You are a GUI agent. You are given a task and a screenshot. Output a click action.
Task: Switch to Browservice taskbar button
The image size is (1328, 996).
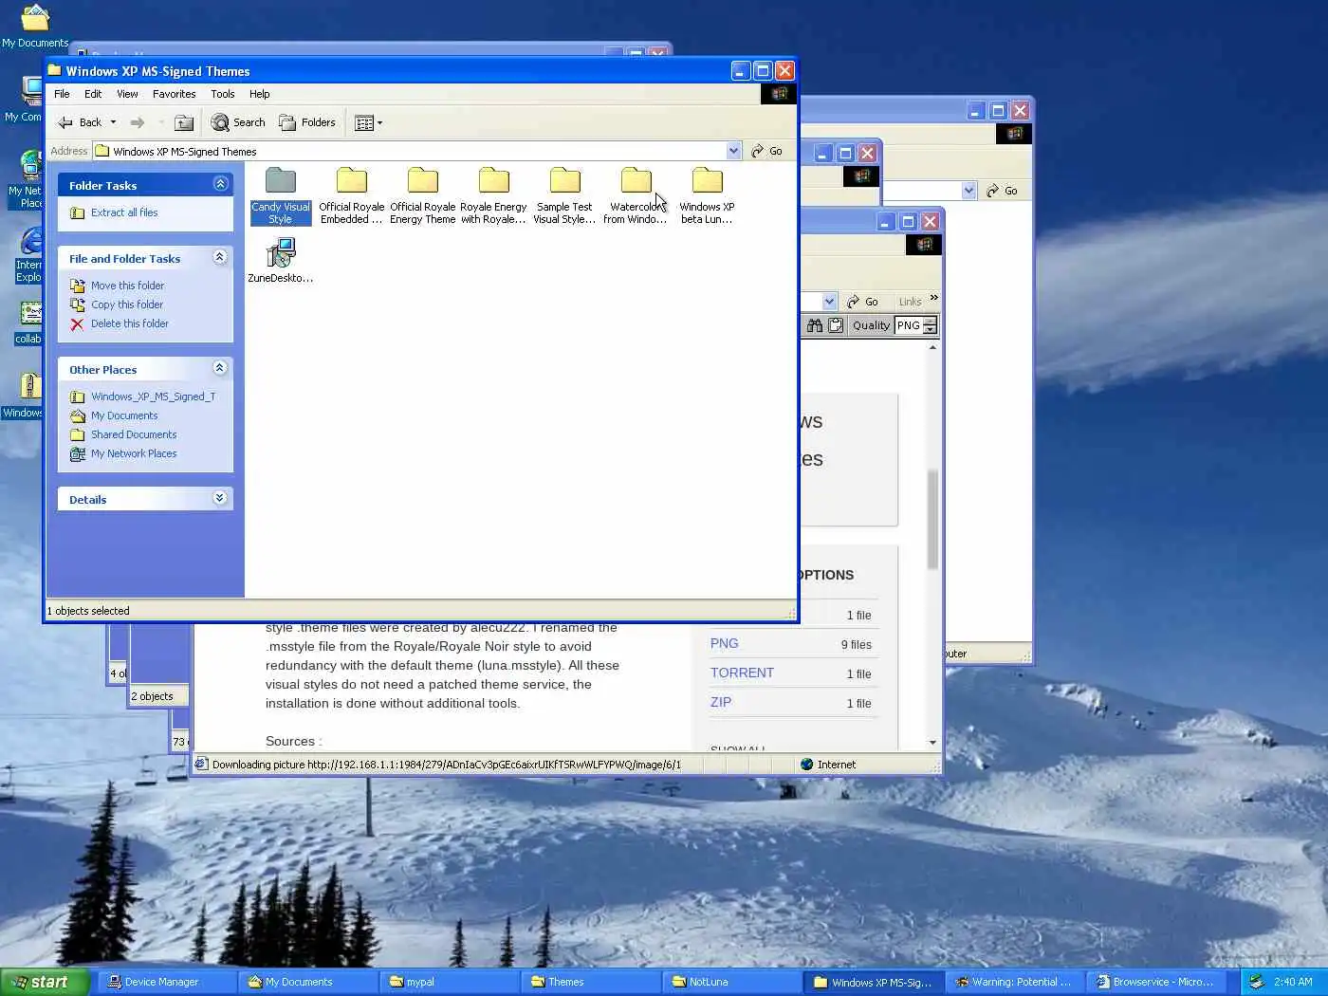point(1156,982)
